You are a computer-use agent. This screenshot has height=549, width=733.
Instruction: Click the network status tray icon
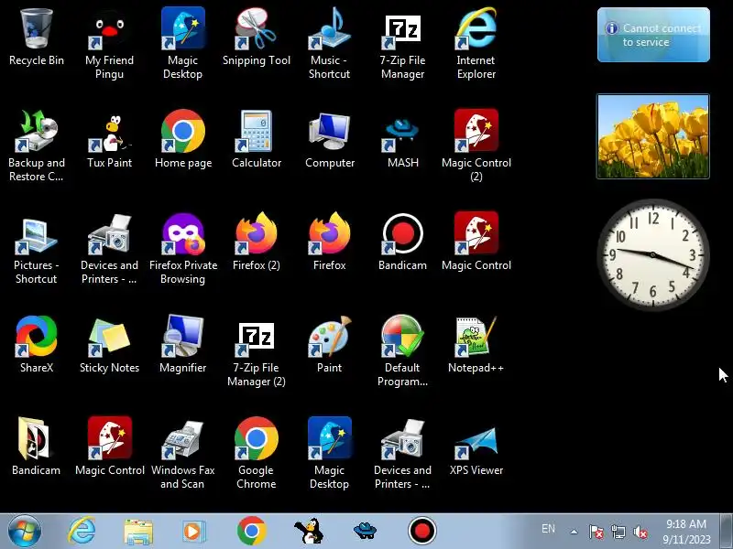618,532
